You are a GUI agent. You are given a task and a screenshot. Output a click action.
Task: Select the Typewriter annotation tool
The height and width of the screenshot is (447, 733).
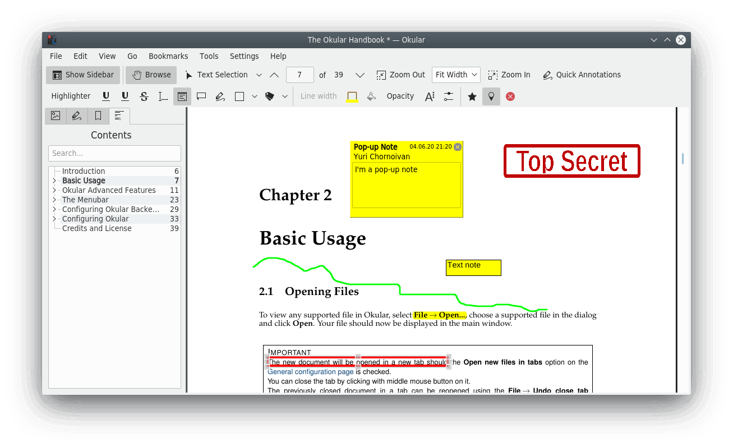163,96
